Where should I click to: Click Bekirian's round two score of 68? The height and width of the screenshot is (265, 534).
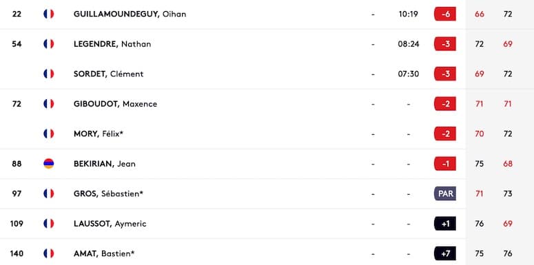tap(508, 164)
